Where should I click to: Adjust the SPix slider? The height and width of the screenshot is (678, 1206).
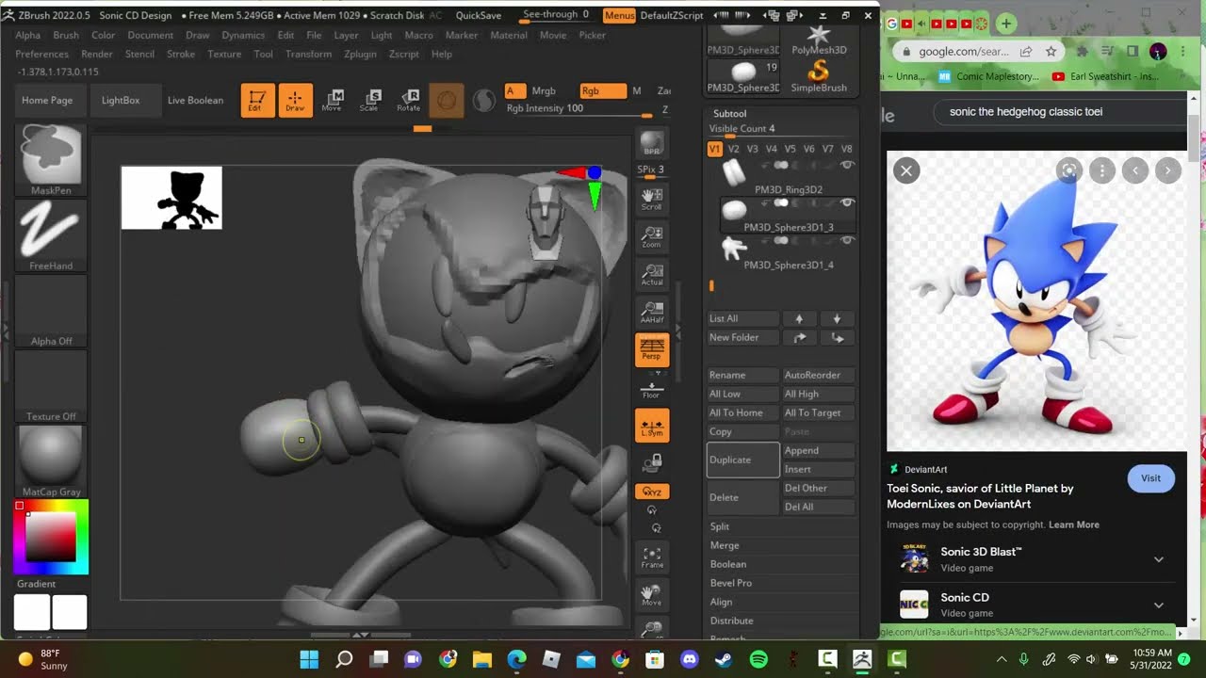point(651,170)
